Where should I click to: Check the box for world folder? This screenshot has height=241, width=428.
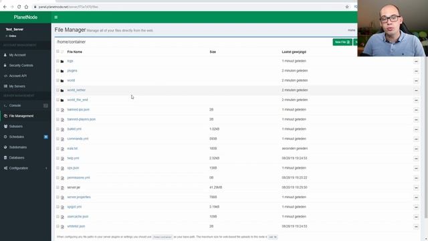[58, 80]
